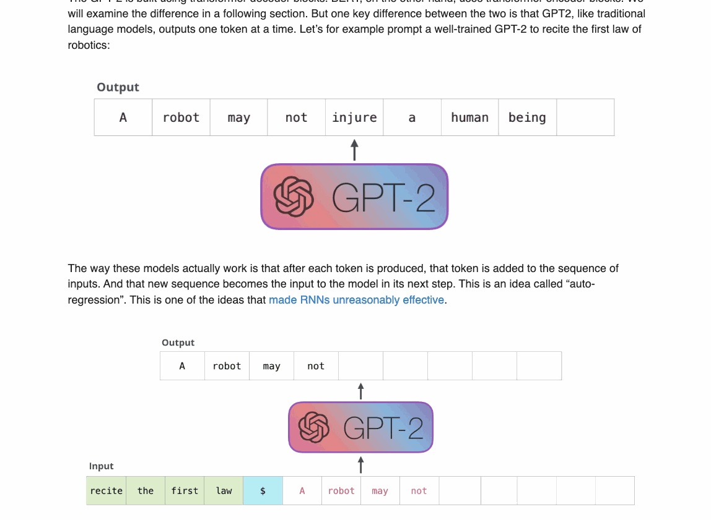Click the arrow below the smaller GPT-2 box
Screen dimensions: 711x520
click(360, 464)
